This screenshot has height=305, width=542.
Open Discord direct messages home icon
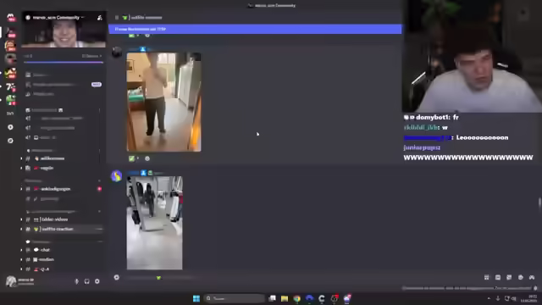point(11,17)
